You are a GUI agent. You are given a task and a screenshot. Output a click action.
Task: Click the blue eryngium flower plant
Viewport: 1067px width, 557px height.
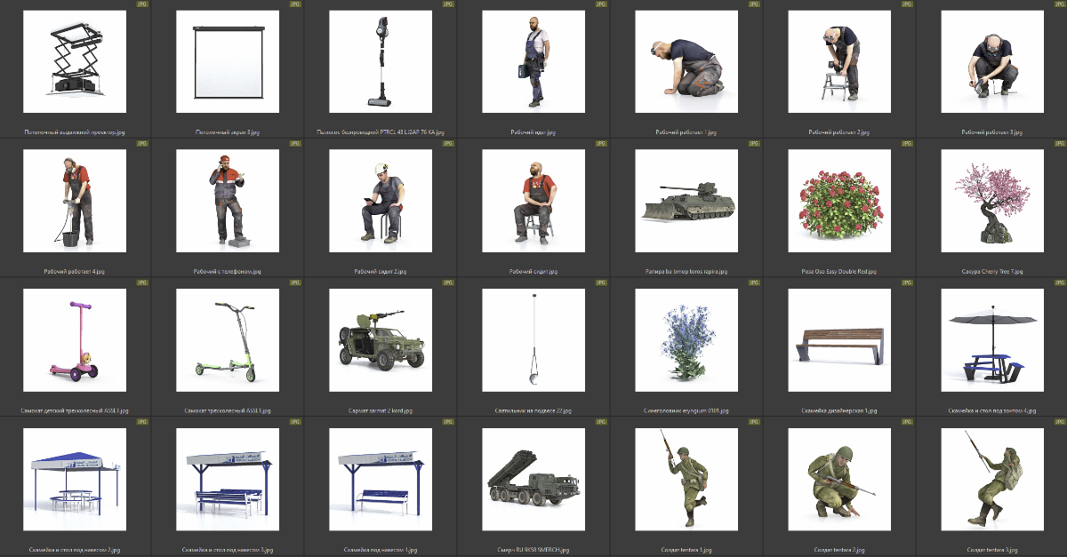[687, 340]
